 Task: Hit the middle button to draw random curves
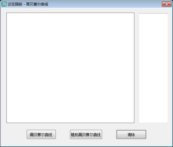coord(86,134)
